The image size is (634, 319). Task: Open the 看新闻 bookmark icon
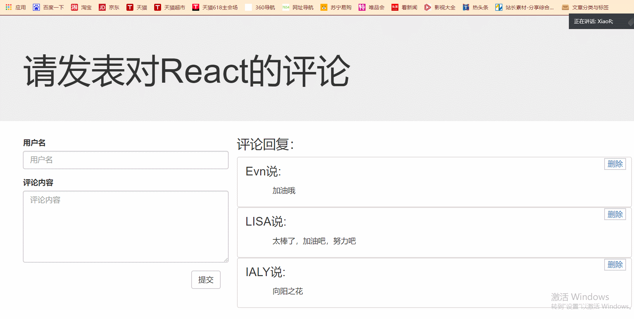pos(395,7)
